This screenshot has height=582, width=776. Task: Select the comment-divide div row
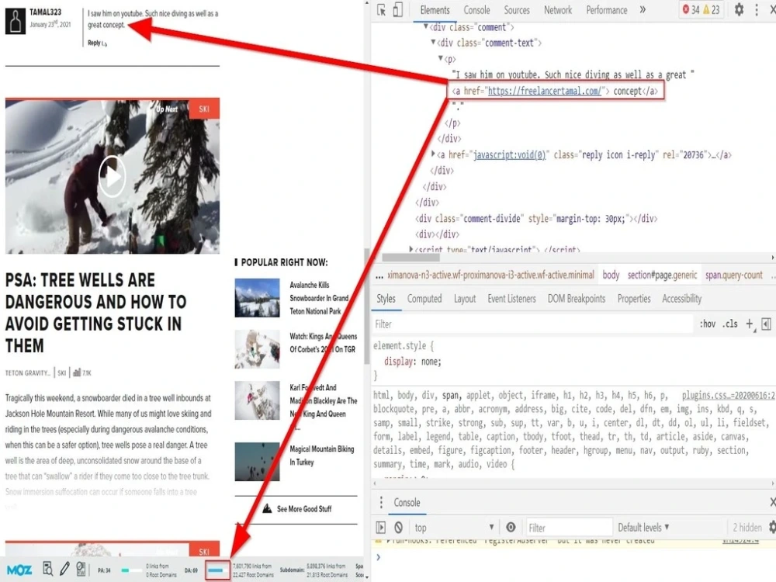click(x=536, y=218)
